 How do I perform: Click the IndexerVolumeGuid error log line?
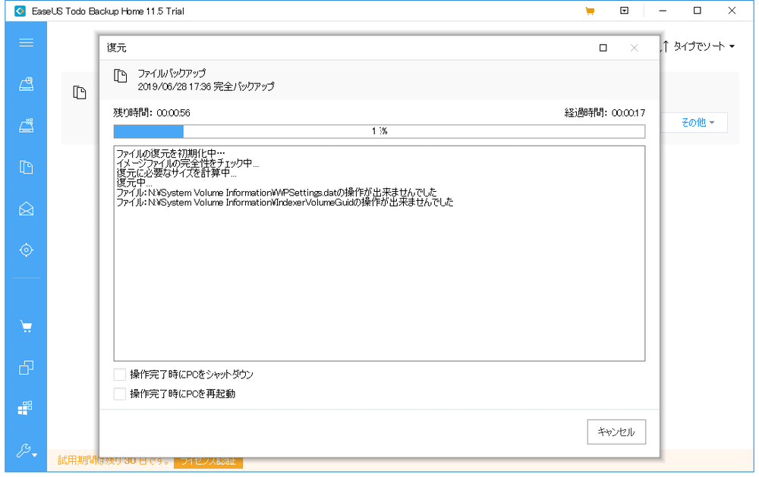(x=285, y=202)
